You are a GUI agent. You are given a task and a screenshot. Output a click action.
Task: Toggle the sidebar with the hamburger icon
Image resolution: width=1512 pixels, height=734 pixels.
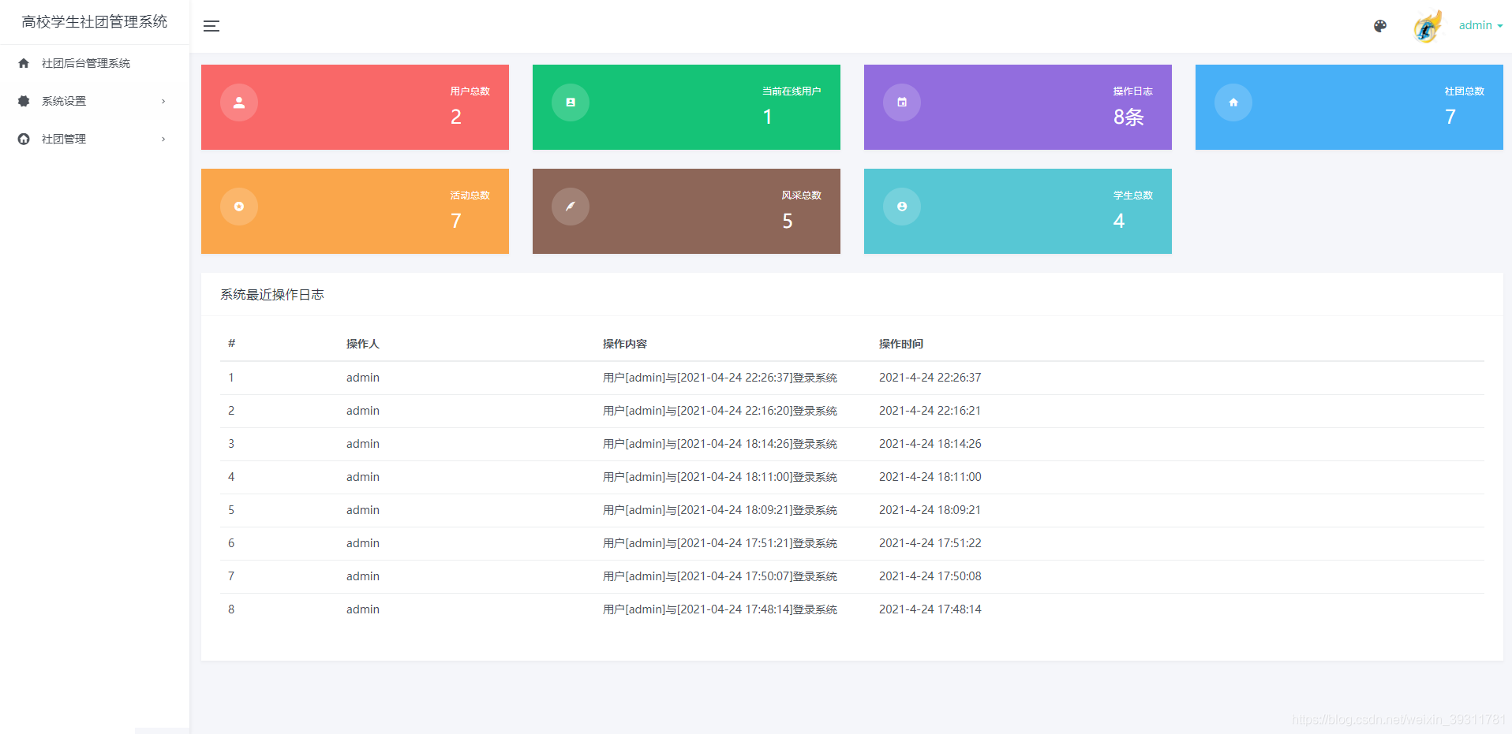pyautogui.click(x=211, y=26)
